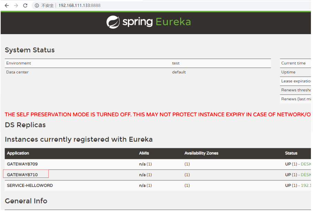The width and height of the screenshot is (313, 211).
Task: Click the Current time label
Action: click(x=293, y=63)
